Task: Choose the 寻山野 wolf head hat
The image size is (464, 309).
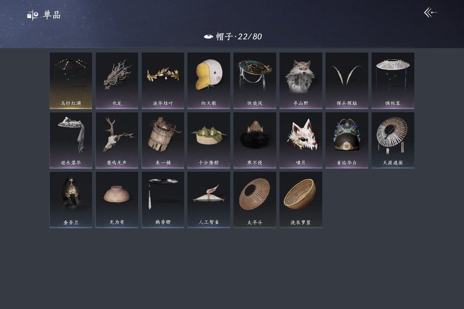Action: pos(301,80)
